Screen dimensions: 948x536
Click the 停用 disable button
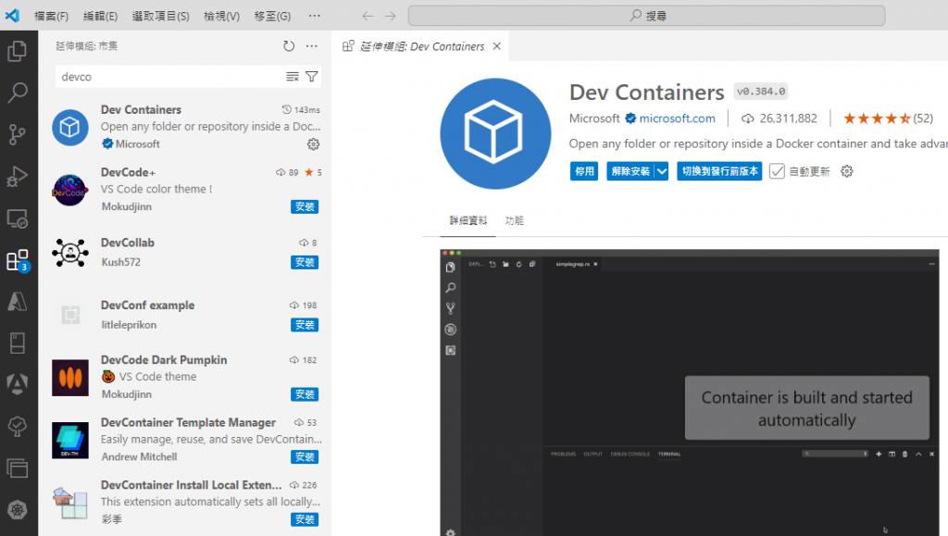pos(584,171)
